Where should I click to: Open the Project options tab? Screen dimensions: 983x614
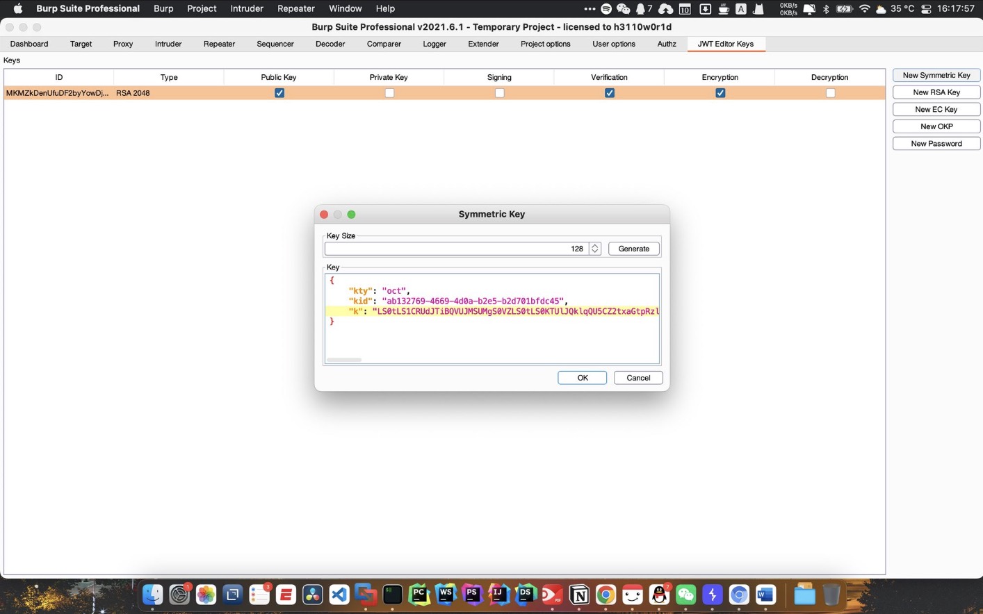pyautogui.click(x=546, y=44)
